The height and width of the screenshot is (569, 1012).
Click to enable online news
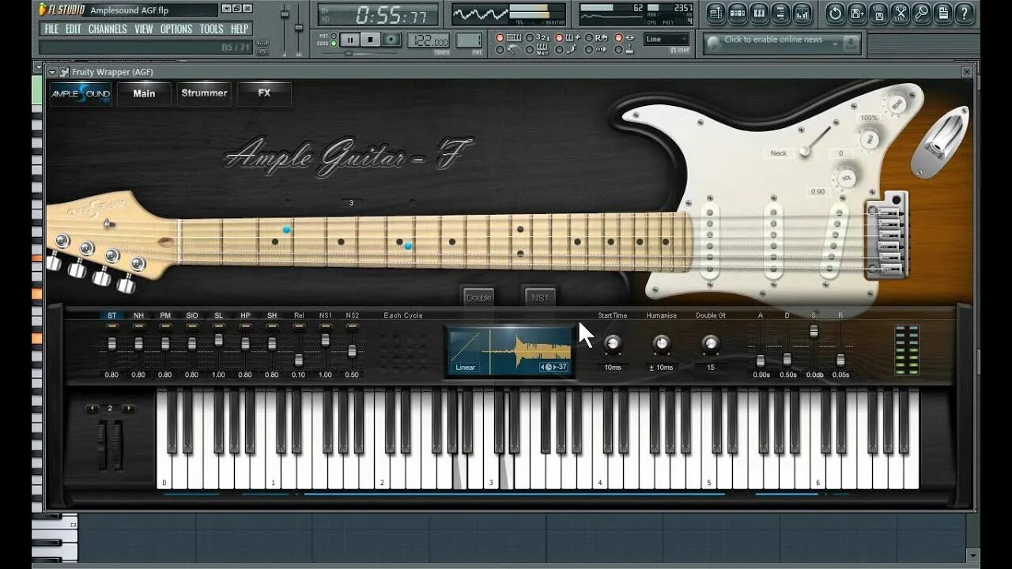[773, 40]
